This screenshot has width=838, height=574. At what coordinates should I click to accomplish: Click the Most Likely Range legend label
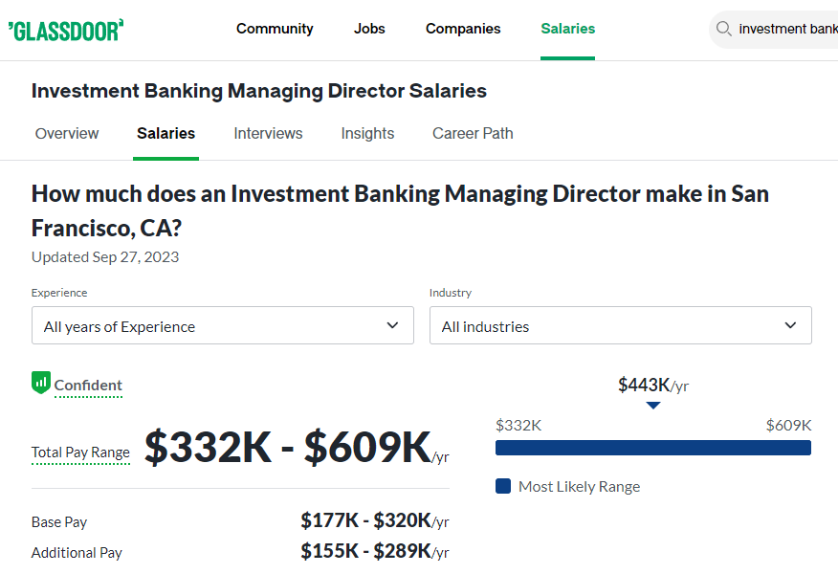click(x=580, y=486)
